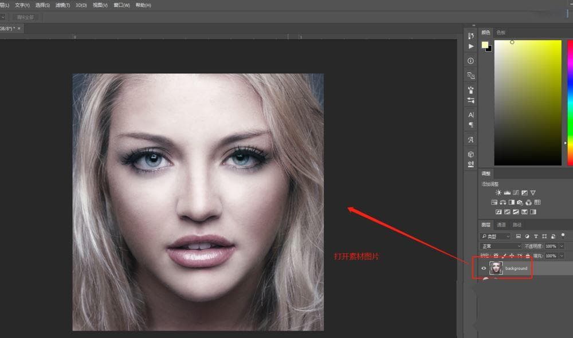Open the Character panel A| icon

click(x=471, y=115)
